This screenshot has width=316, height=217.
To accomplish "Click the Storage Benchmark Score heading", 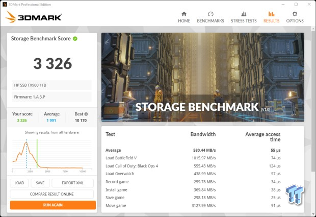I will coord(41,39).
